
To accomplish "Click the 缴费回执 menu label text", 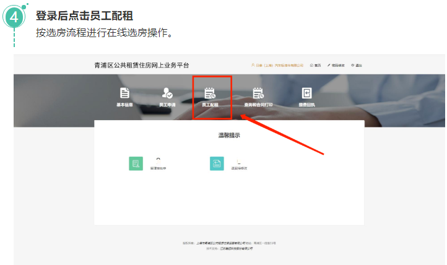I will pyautogui.click(x=306, y=105).
